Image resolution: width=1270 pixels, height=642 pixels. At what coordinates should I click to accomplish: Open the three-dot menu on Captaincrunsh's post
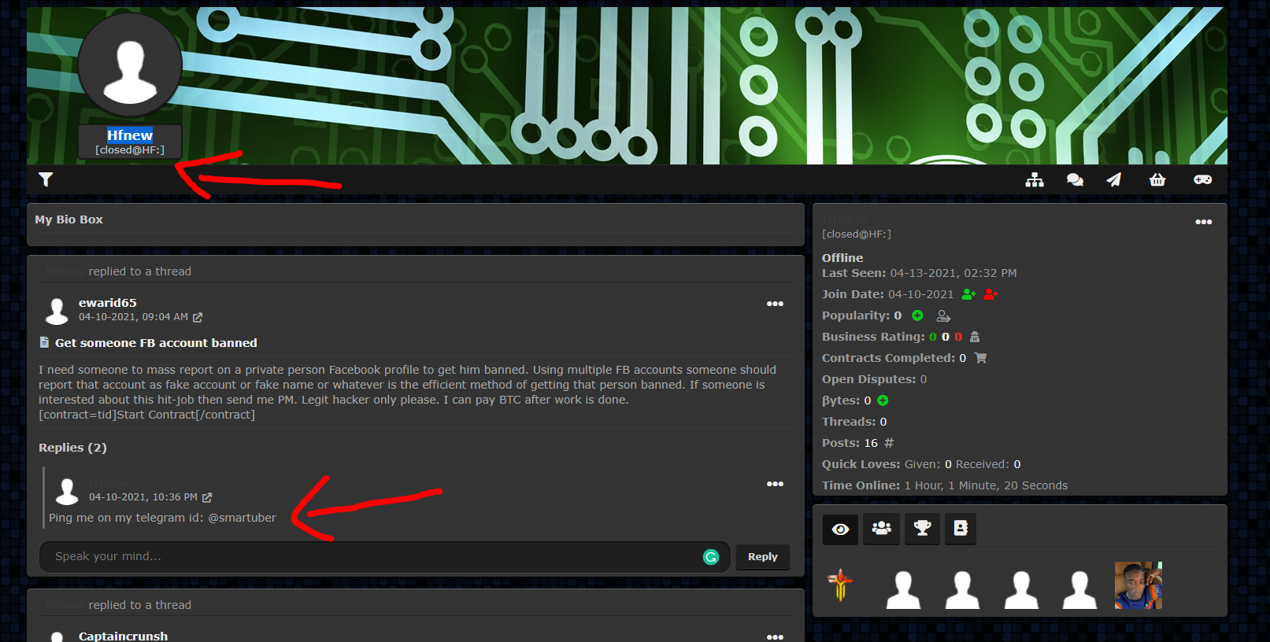pos(775,636)
